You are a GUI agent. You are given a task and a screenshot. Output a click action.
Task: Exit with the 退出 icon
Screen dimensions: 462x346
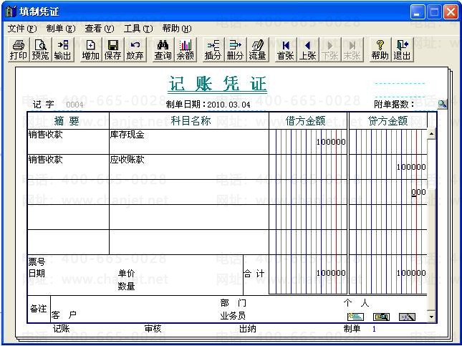(402, 49)
